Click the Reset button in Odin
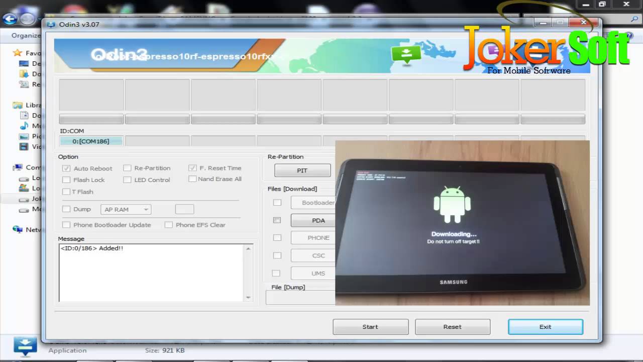Image resolution: width=643 pixels, height=362 pixels. (453, 327)
